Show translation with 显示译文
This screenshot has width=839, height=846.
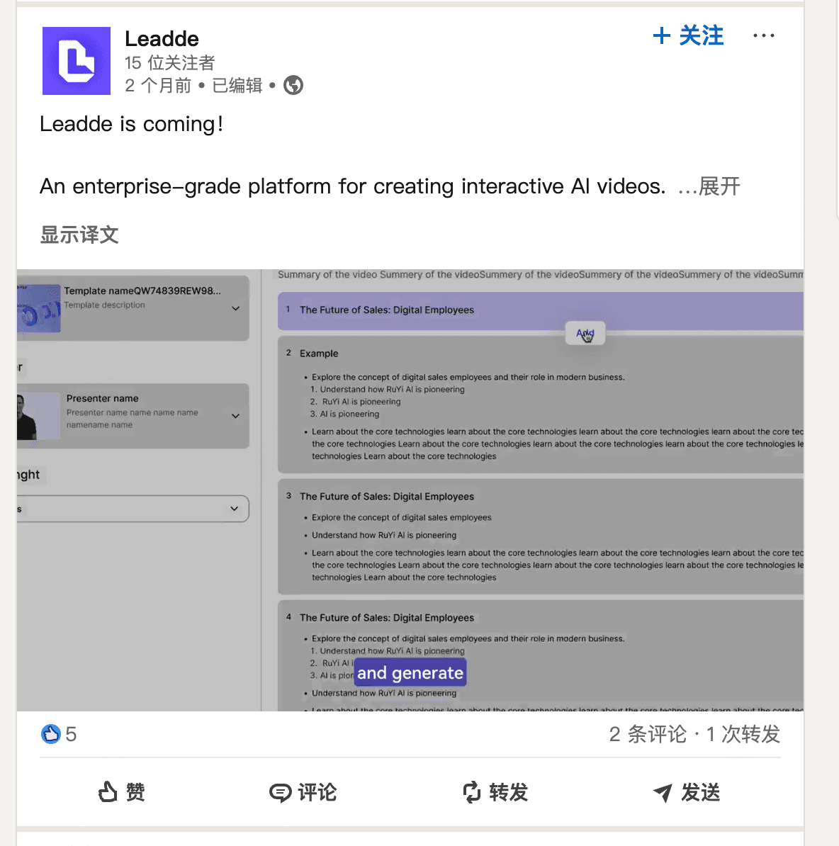tap(79, 235)
